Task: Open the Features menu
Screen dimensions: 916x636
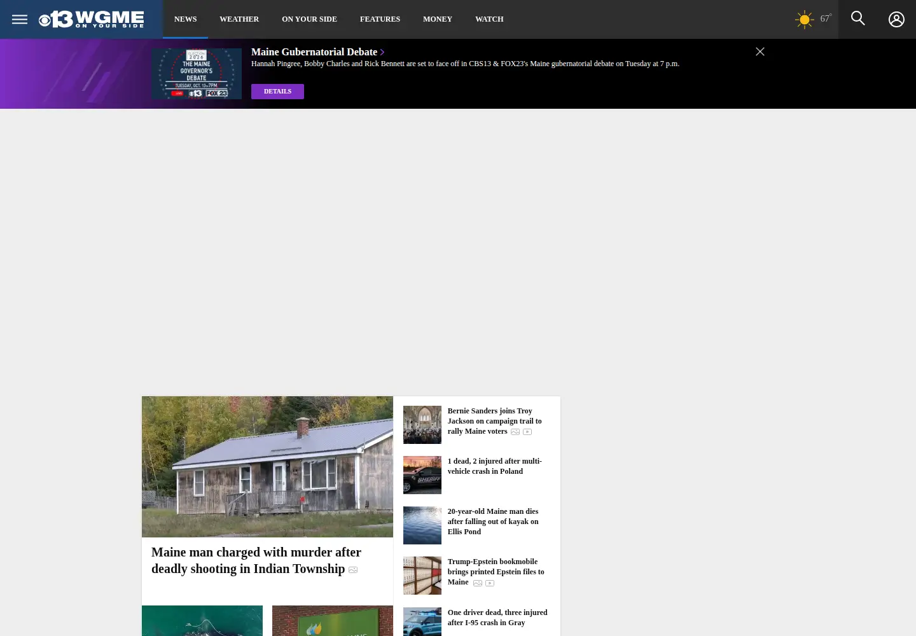Action: click(x=380, y=19)
